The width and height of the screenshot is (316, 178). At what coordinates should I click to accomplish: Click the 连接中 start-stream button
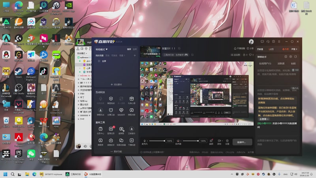pyautogui.click(x=242, y=142)
